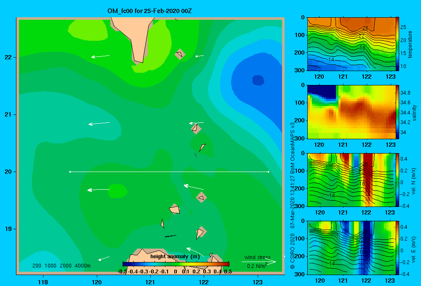This screenshot has width=421, height=286.
Task: Click the "wind stress" legend label
Action: pos(258,257)
